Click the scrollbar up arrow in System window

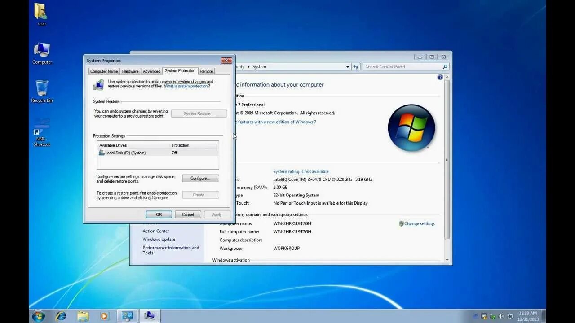[447, 77]
